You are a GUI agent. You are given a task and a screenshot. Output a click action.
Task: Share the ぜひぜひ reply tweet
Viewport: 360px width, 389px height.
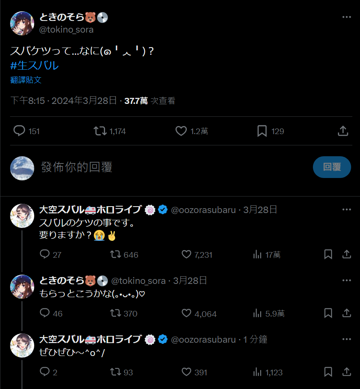coord(346,372)
